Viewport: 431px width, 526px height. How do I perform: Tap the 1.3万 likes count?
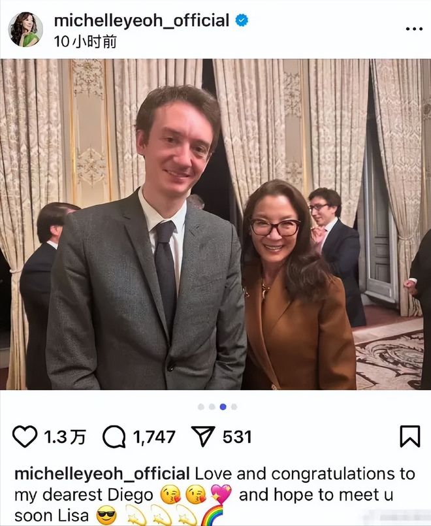pos(65,436)
